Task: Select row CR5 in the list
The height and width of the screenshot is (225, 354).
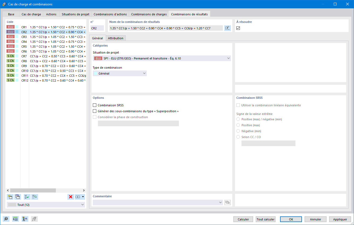Action: click(x=46, y=46)
